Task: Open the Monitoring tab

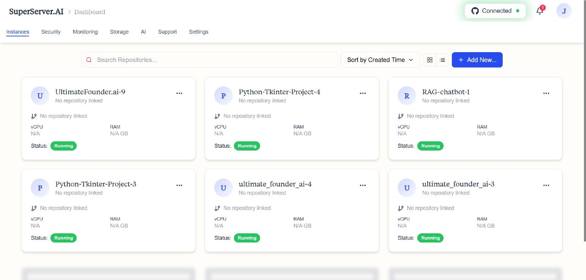Action: click(x=85, y=32)
